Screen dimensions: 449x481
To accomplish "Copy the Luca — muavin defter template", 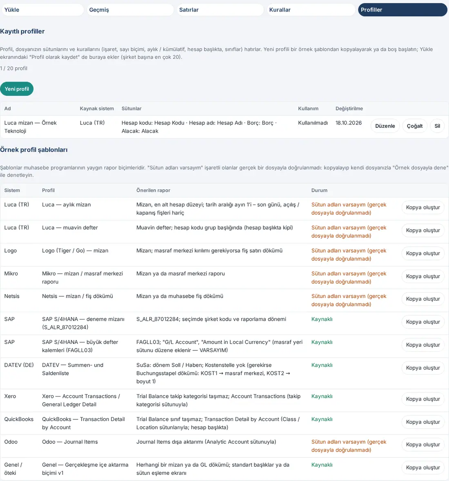I will pos(423,231).
